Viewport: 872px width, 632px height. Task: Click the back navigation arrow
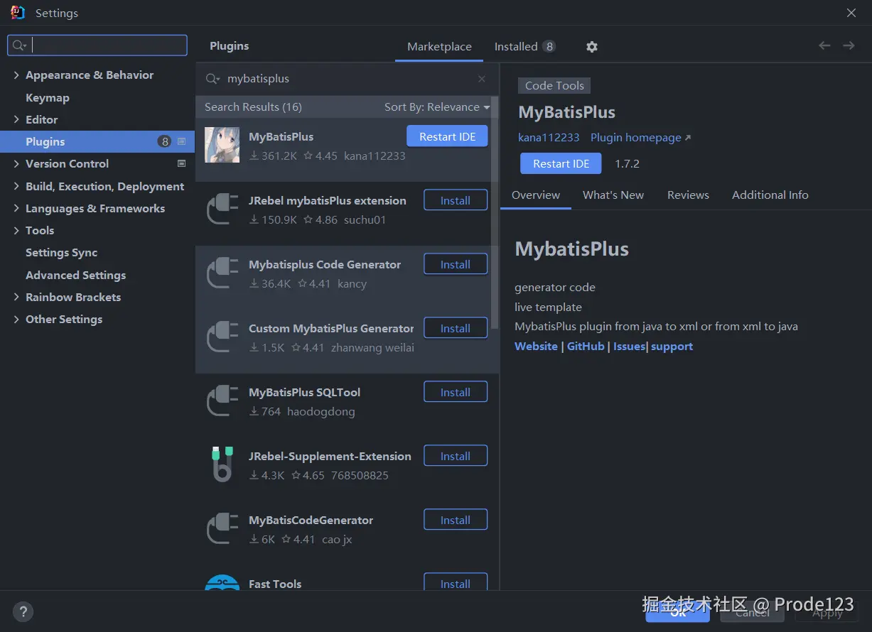pos(824,45)
